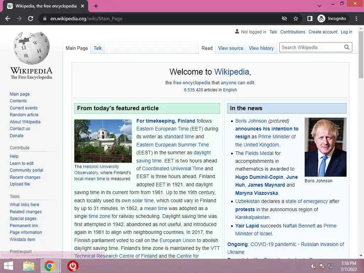364x273 pixels.
Task: Click the magnifier search button on Wikipedia
Action: coord(347,47)
